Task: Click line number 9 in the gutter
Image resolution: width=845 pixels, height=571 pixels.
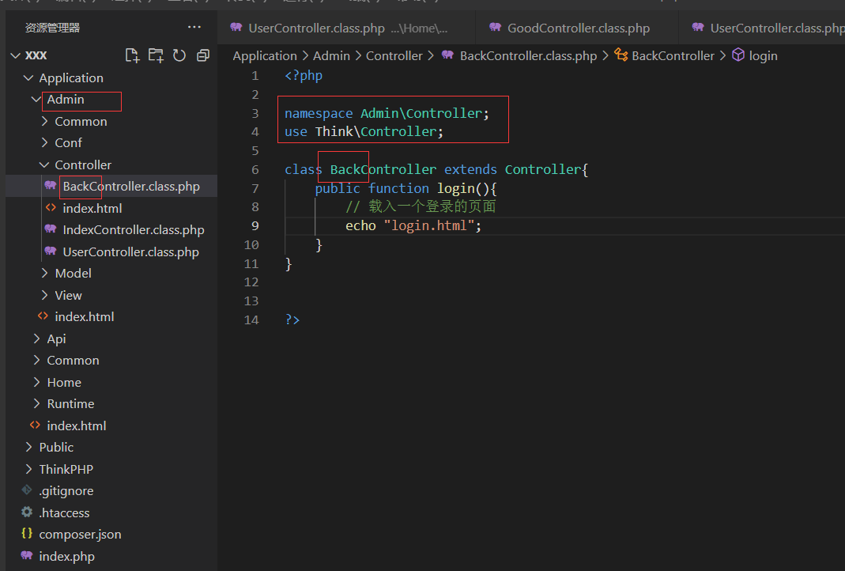Action: click(255, 226)
